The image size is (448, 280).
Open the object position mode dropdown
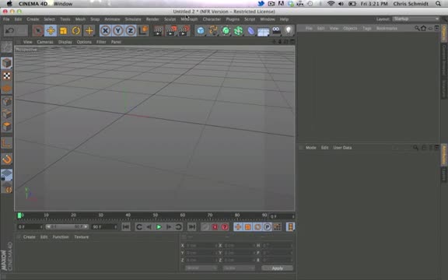click(201, 268)
